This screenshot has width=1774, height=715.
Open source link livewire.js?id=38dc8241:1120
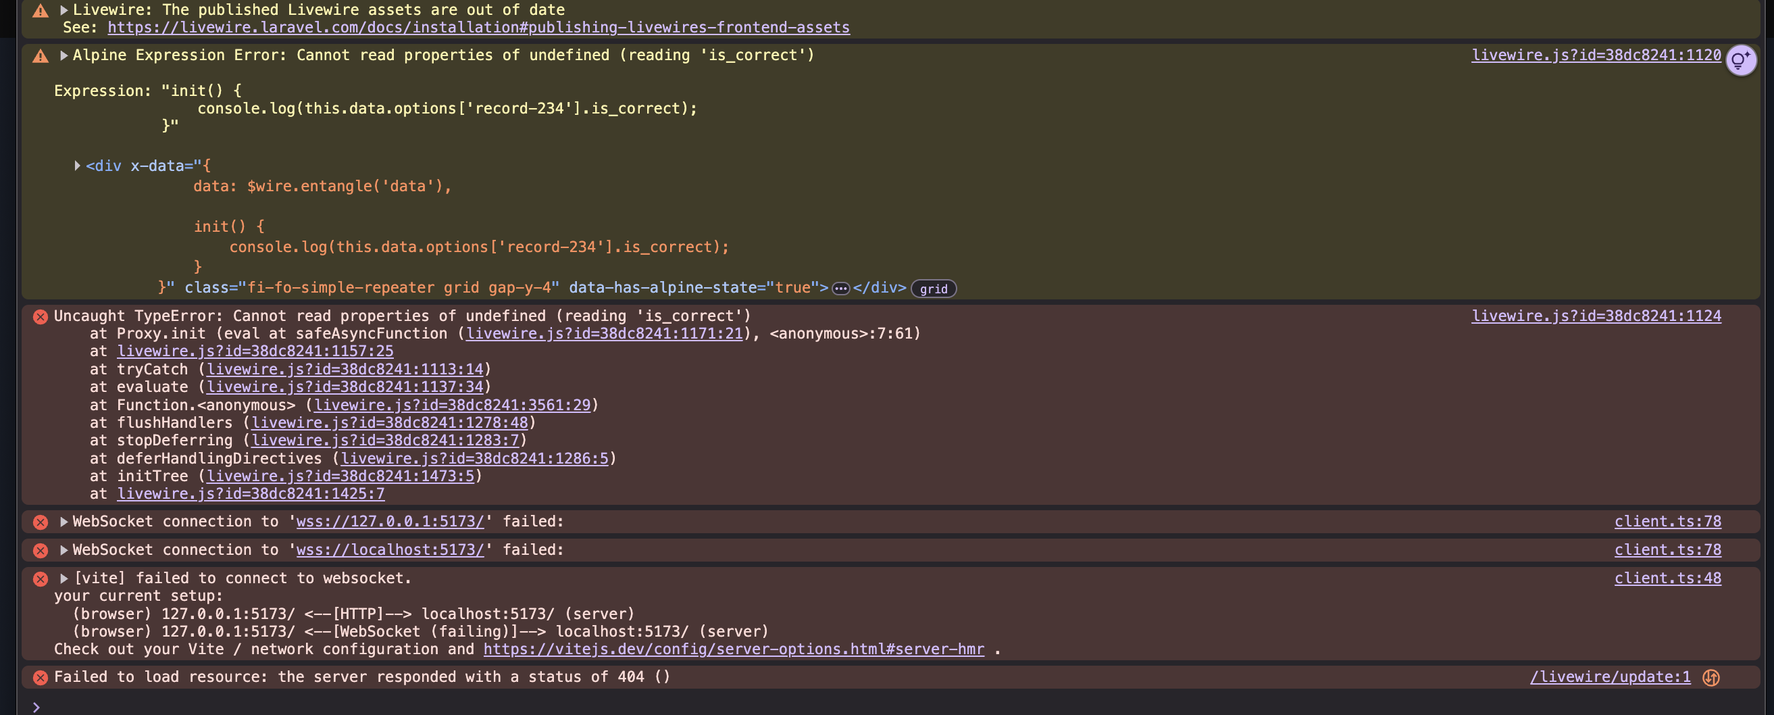(1596, 55)
